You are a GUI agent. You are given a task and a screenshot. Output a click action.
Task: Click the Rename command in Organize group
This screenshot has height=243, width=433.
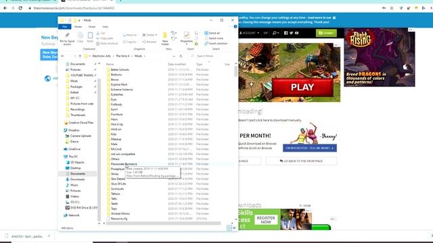(x=150, y=42)
